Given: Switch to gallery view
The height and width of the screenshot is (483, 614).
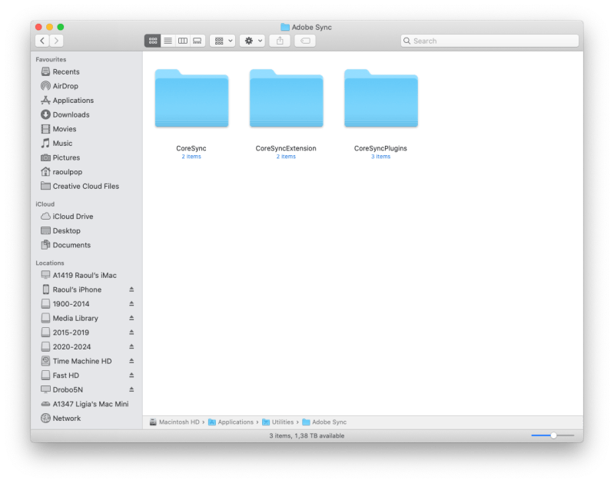Looking at the screenshot, I should point(197,41).
